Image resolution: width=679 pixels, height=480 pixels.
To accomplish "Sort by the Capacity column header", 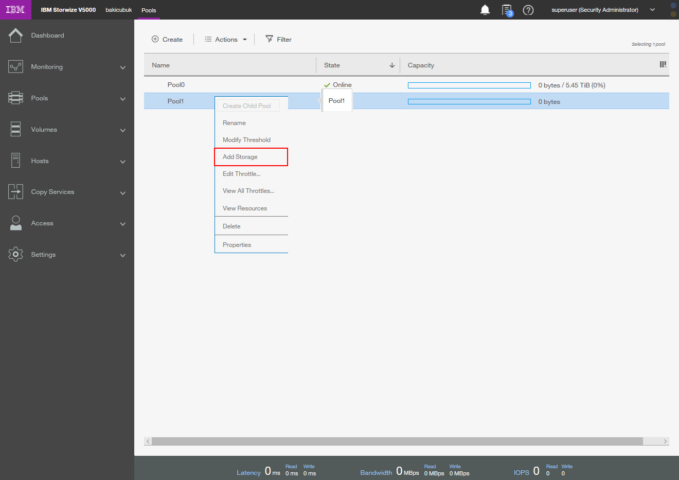I will (421, 65).
